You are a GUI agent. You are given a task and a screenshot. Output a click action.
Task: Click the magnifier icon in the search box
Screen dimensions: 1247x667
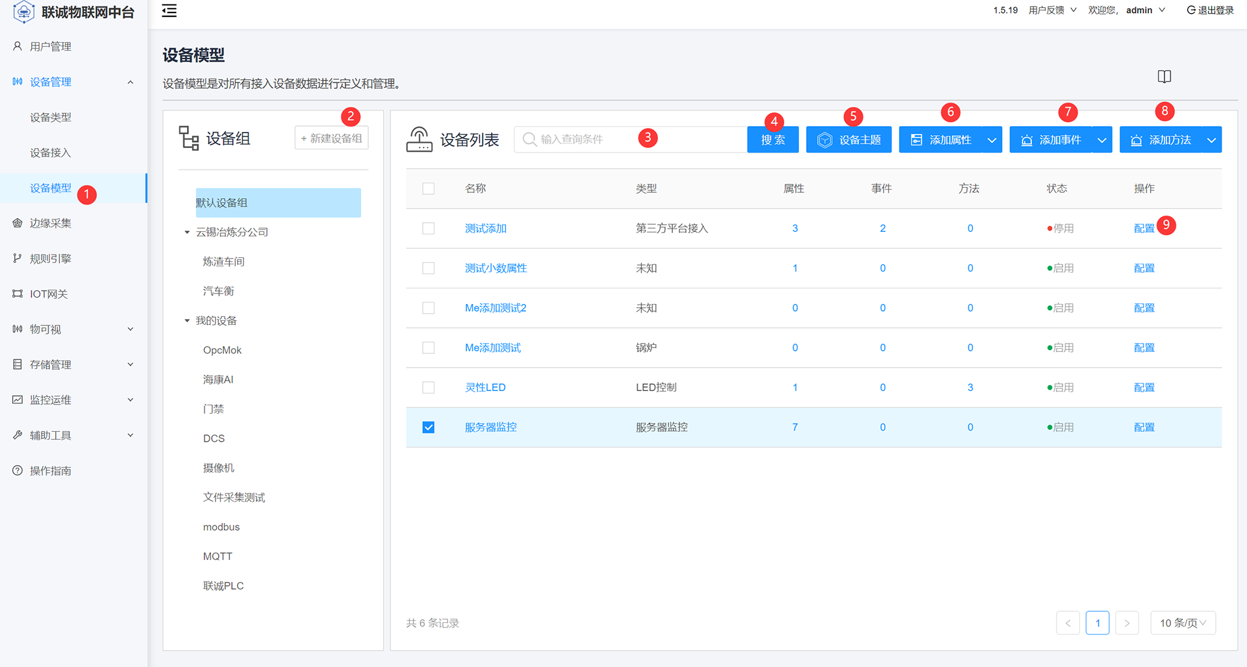tap(529, 140)
